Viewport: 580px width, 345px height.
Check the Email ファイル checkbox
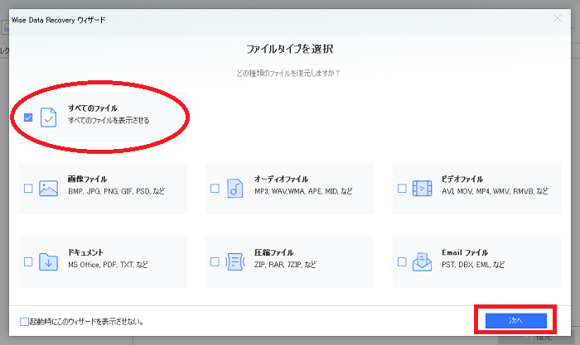(x=402, y=262)
